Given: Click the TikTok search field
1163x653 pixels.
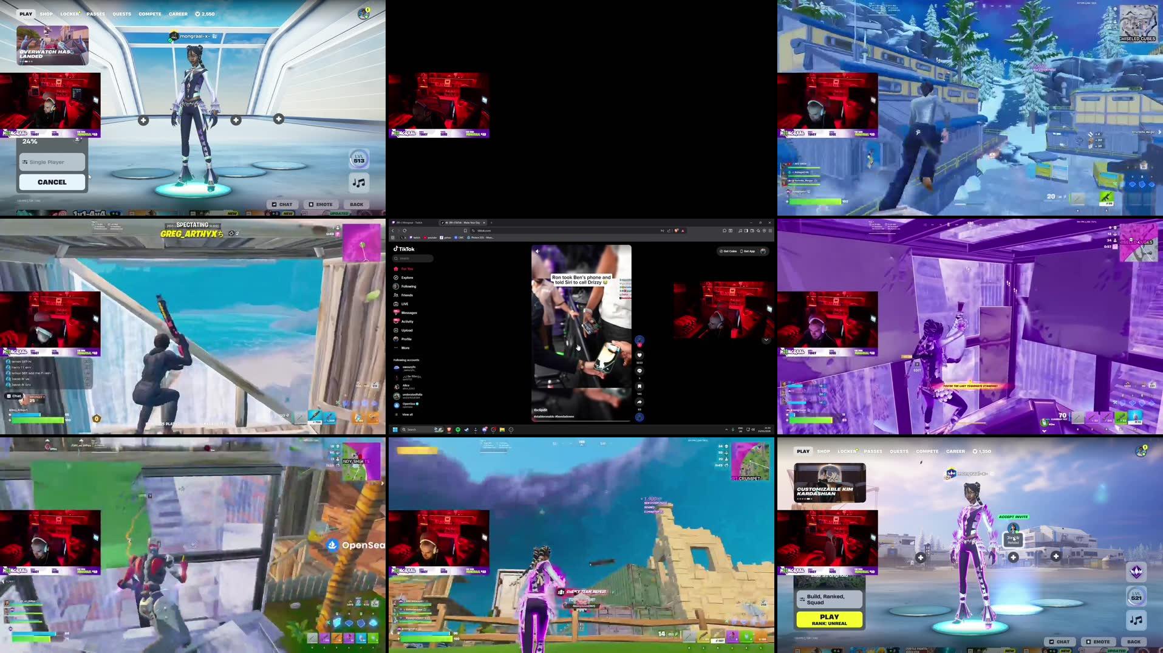Looking at the screenshot, I should coord(413,258).
